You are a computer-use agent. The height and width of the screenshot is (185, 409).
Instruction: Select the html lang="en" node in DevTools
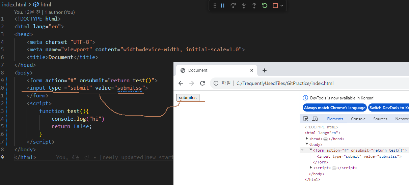pos(323,133)
